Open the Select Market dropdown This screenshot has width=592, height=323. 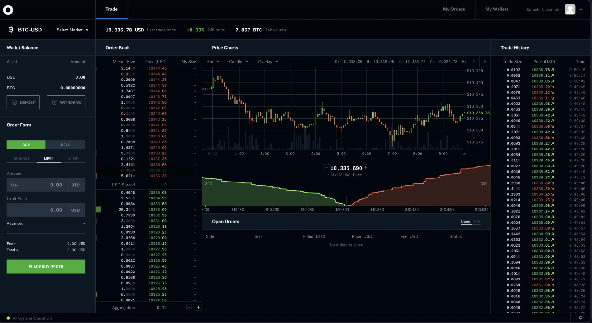(72, 30)
